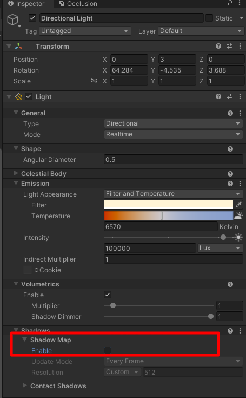Image resolution: width=246 pixels, height=398 pixels.
Task: Click the Angular Diameter input field
Action: (174, 160)
